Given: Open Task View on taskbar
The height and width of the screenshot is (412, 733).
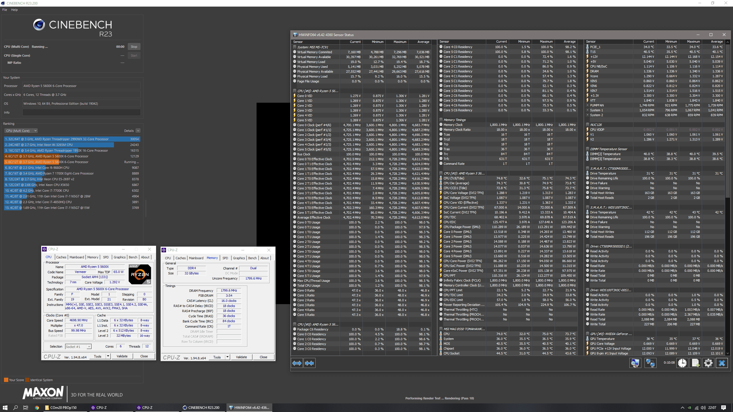Looking at the screenshot, I should [x=26, y=407].
